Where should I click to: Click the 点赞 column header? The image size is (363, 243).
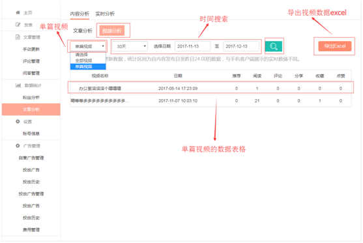click(x=341, y=76)
